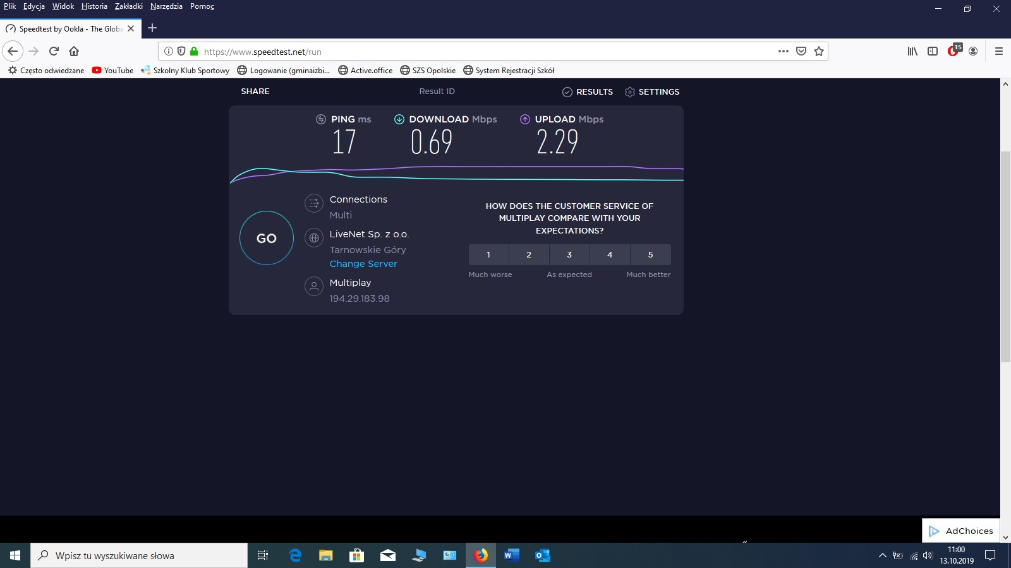1011x568 pixels.
Task: Click the Change Server link
Action: [x=363, y=264]
